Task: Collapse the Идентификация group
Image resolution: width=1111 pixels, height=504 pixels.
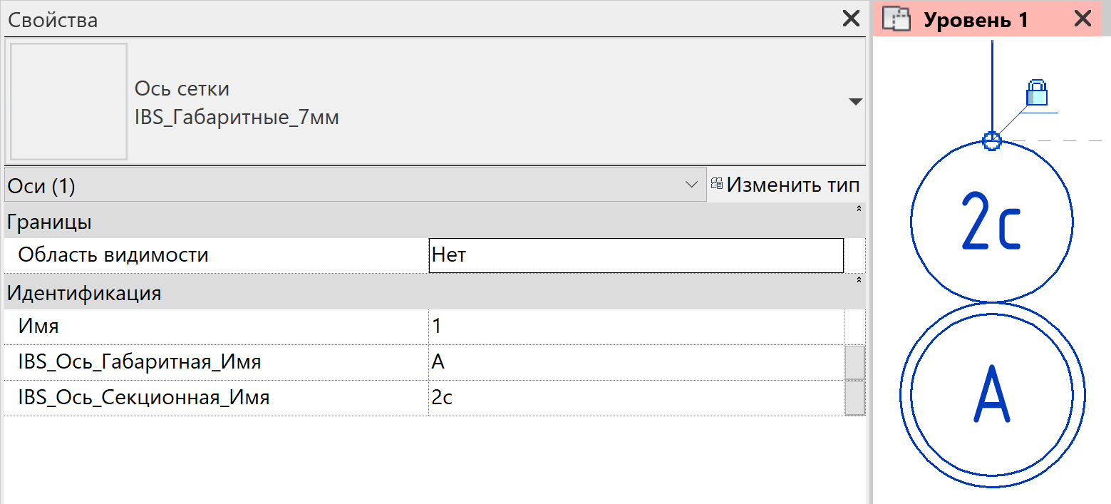Action: click(x=859, y=280)
